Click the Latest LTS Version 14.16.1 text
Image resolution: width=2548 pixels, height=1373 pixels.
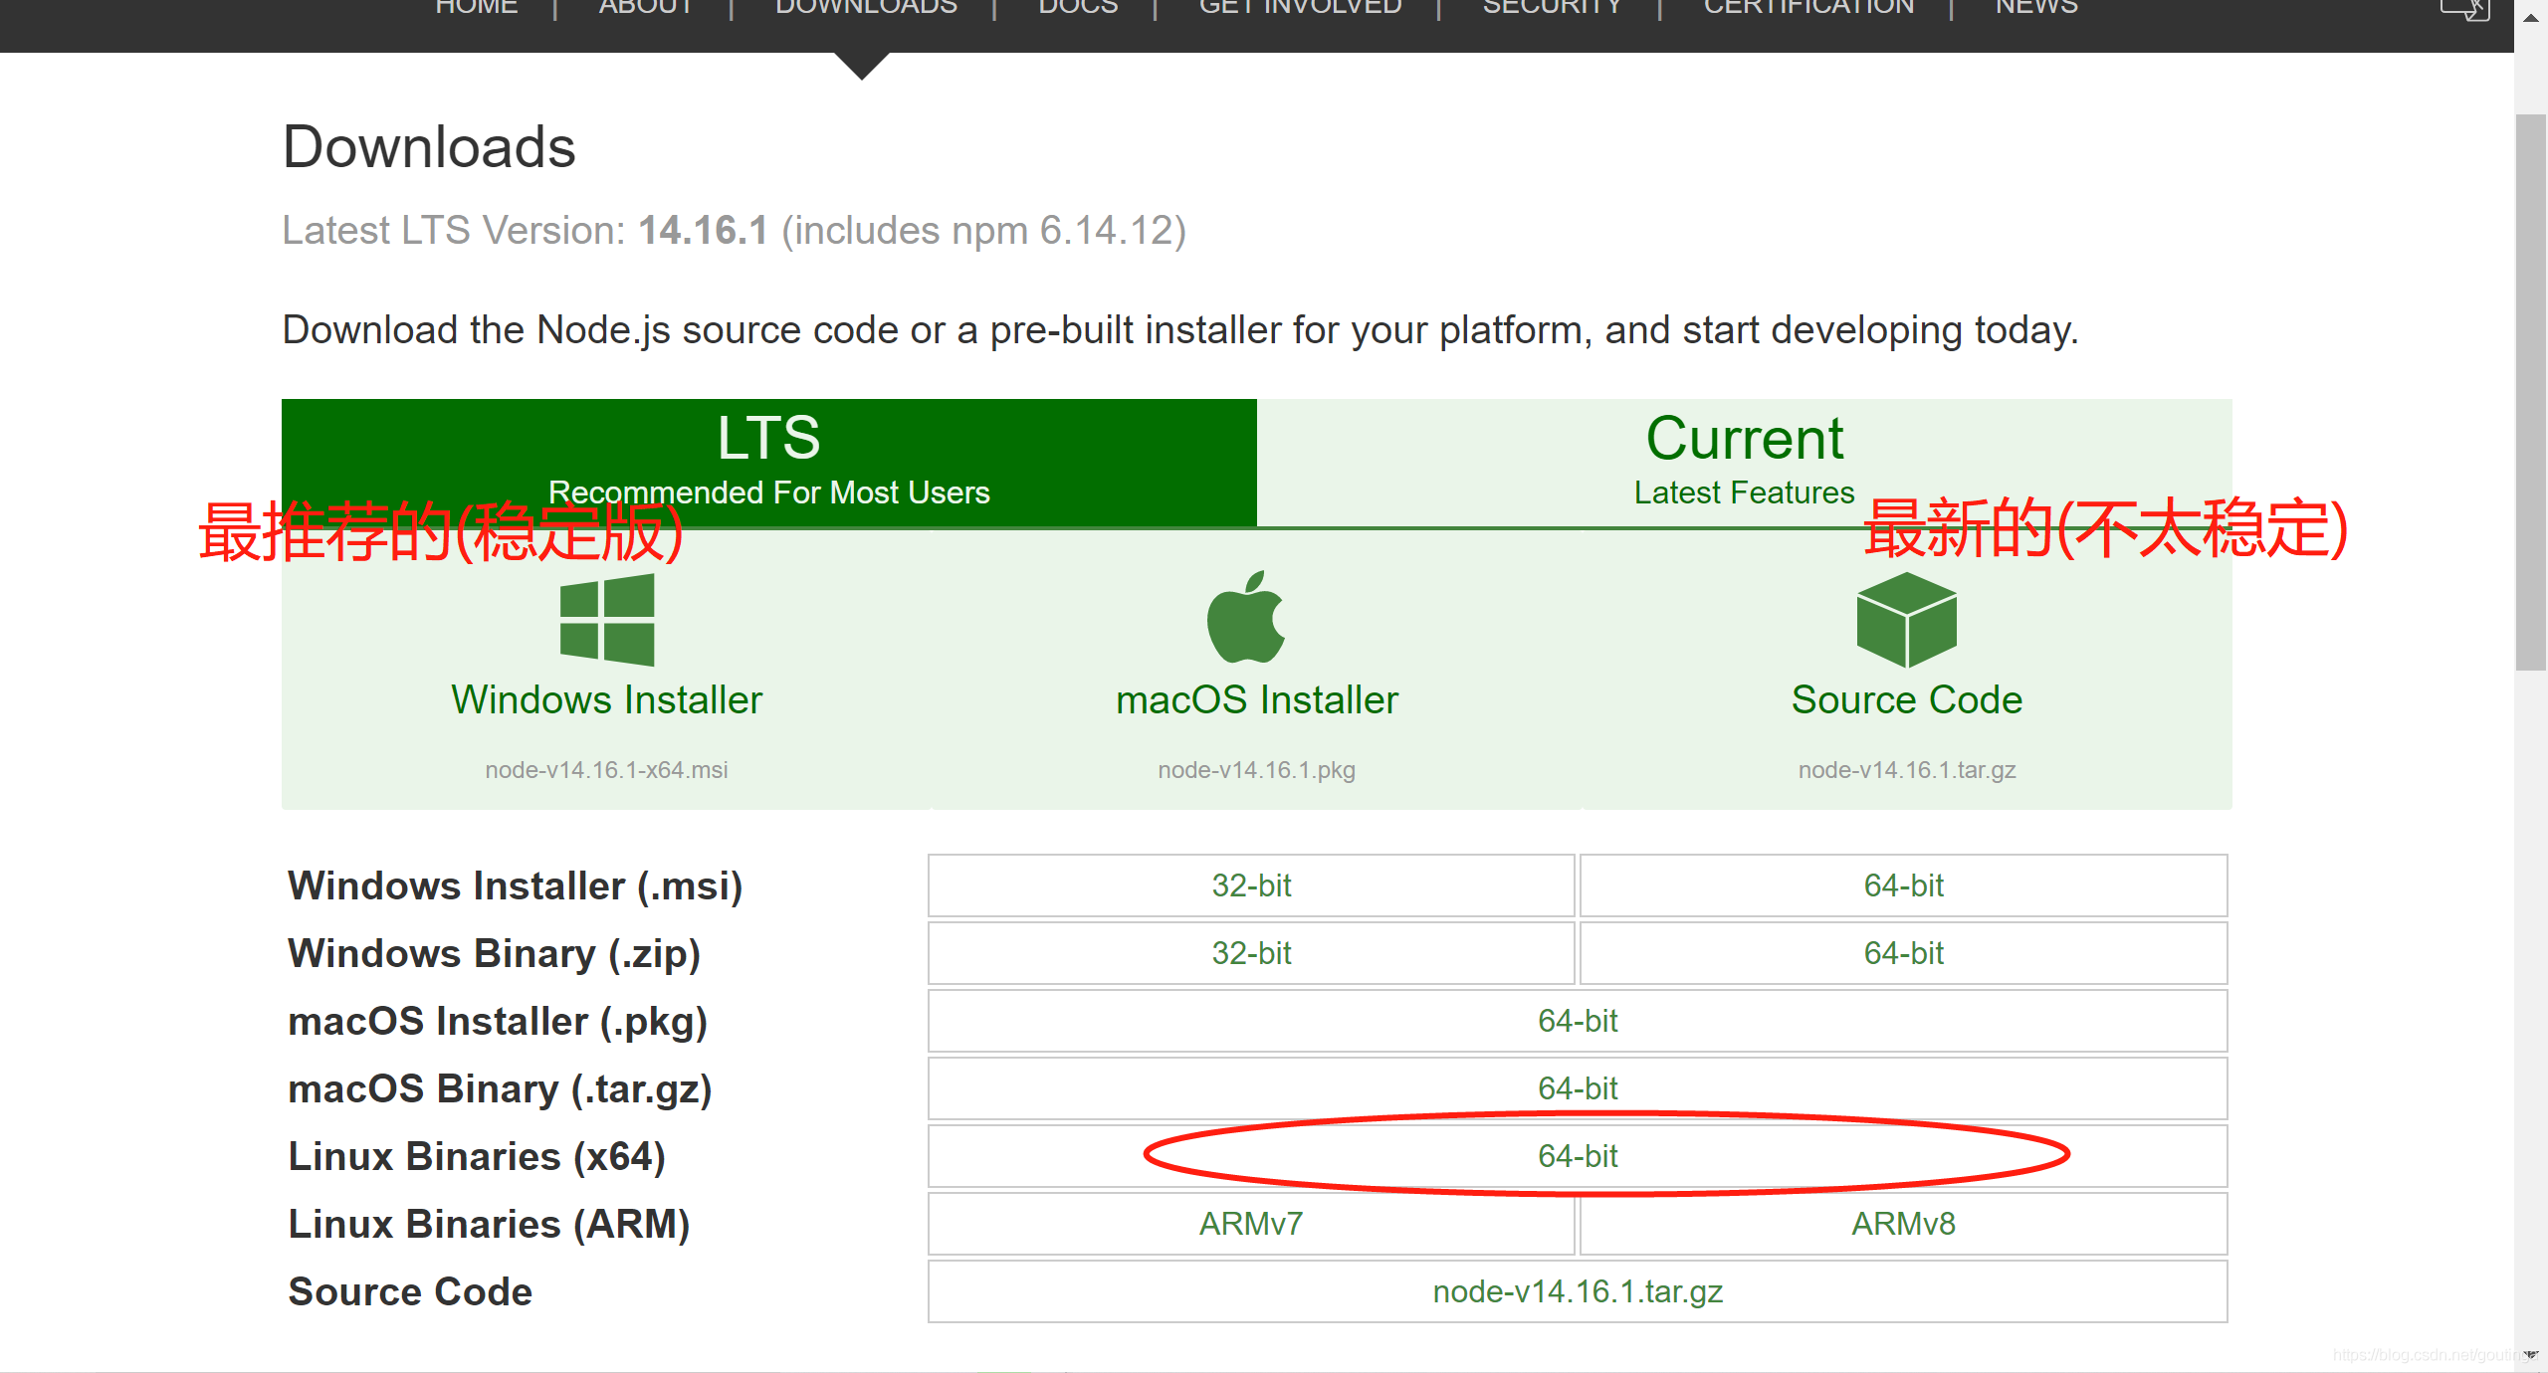[x=735, y=231]
